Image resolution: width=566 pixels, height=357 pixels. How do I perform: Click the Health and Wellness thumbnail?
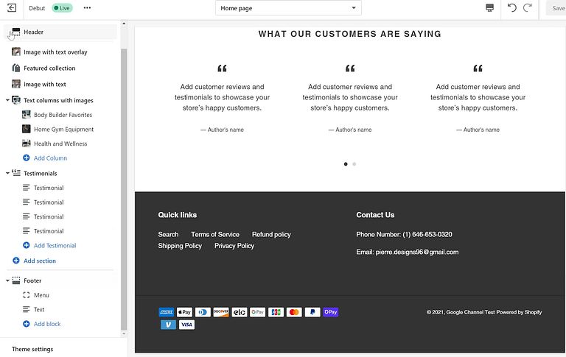pos(27,144)
